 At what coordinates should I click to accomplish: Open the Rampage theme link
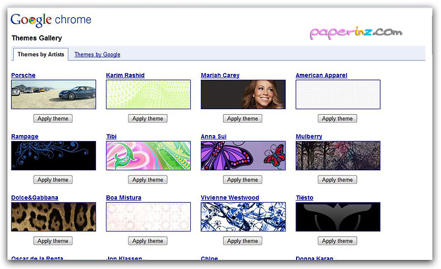tap(25, 137)
